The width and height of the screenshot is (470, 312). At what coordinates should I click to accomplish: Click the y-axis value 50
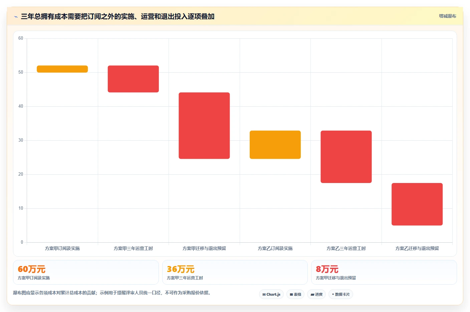(x=21, y=72)
